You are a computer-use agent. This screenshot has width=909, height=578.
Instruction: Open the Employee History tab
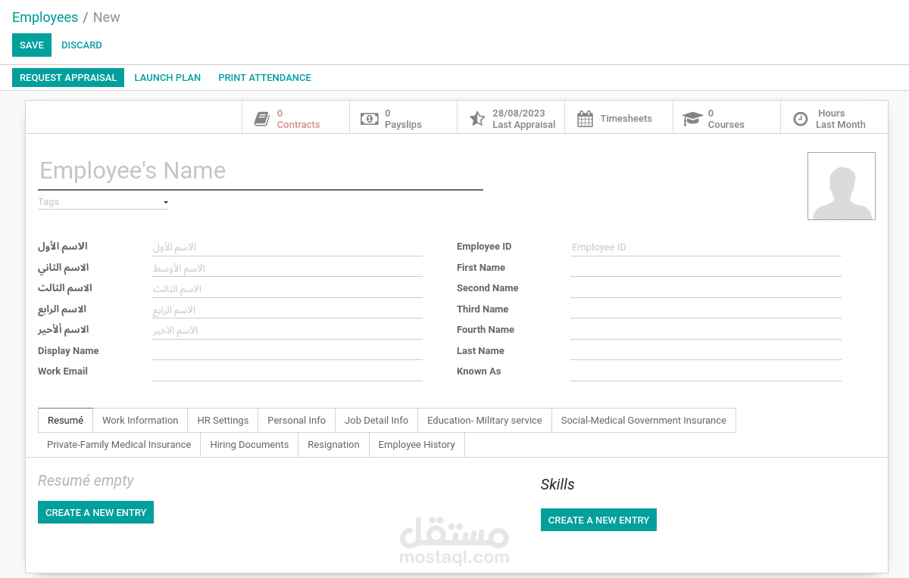coord(417,445)
